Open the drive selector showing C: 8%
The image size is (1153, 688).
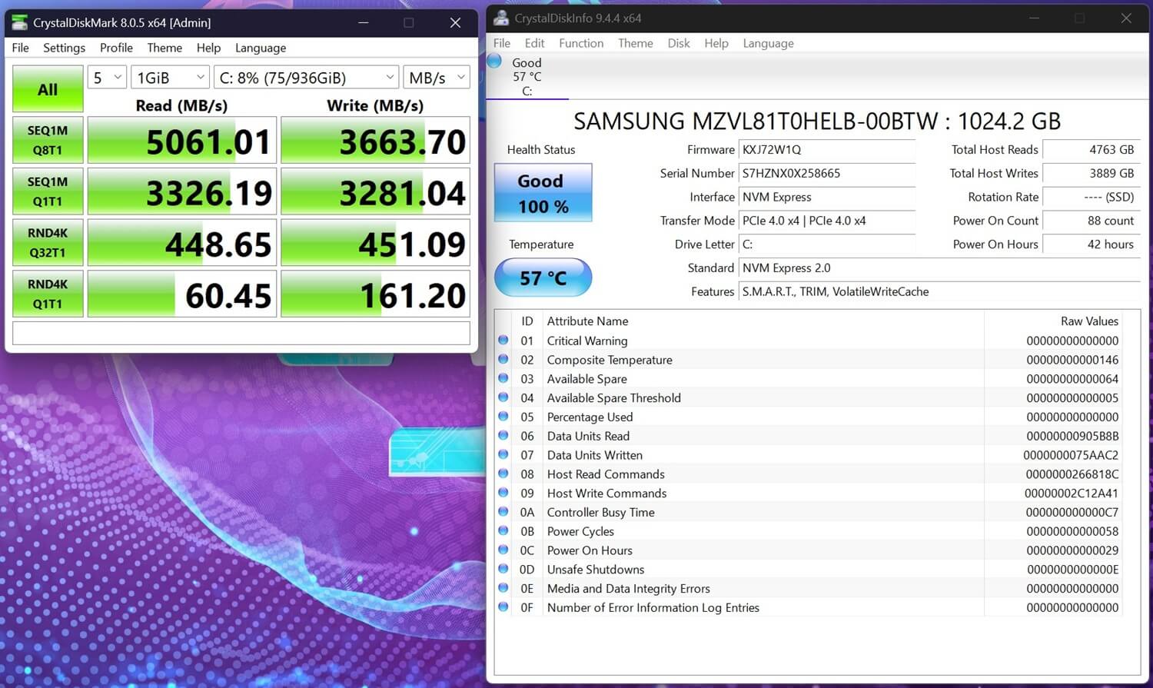click(307, 78)
